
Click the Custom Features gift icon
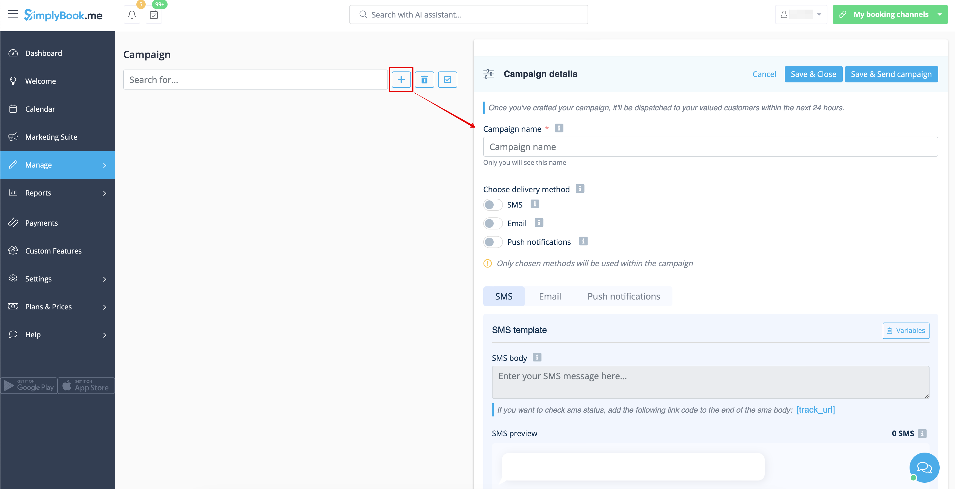13,251
